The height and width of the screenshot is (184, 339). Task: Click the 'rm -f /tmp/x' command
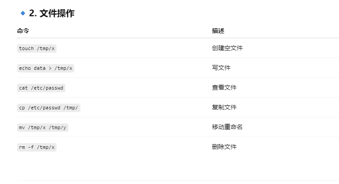[37, 147]
